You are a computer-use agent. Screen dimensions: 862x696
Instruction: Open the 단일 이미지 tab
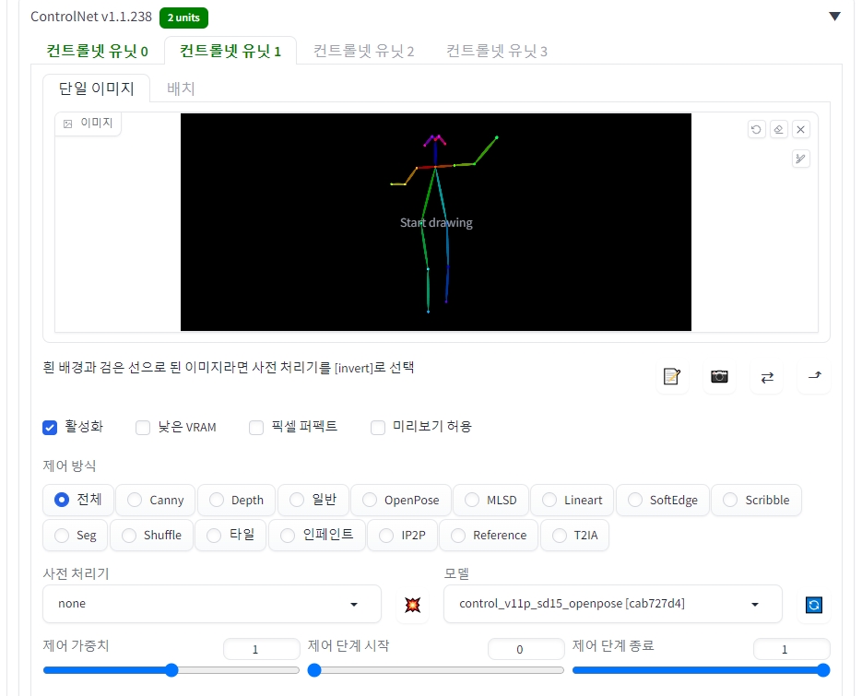click(x=96, y=88)
